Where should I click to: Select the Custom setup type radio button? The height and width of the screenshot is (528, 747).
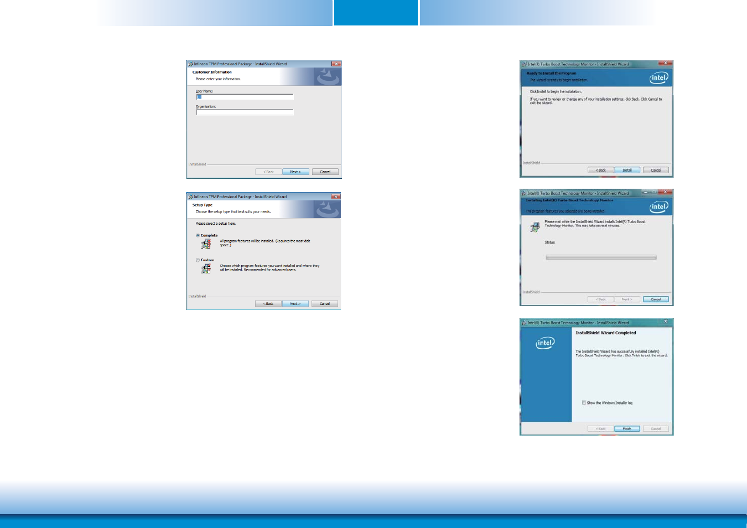198,260
